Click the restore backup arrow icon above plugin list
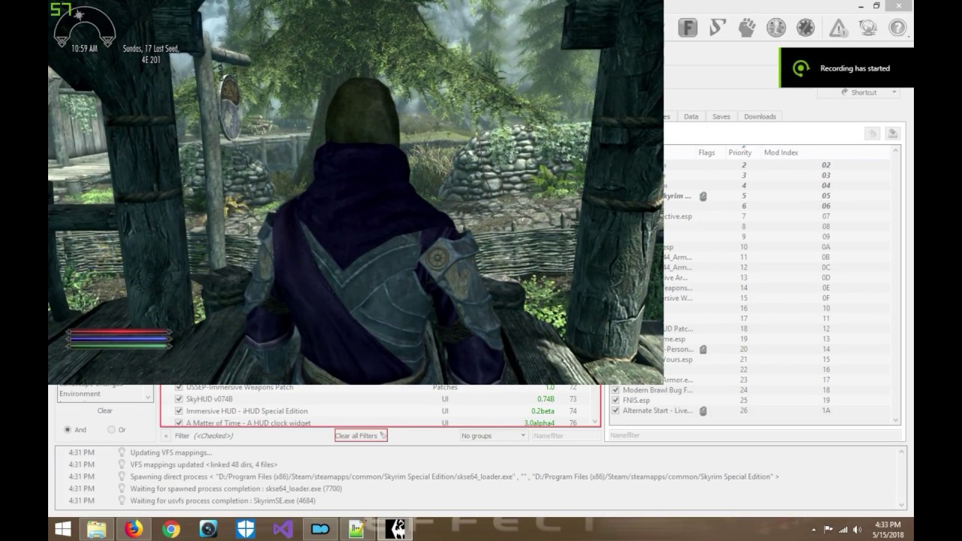The width and height of the screenshot is (962, 541). tap(872, 133)
